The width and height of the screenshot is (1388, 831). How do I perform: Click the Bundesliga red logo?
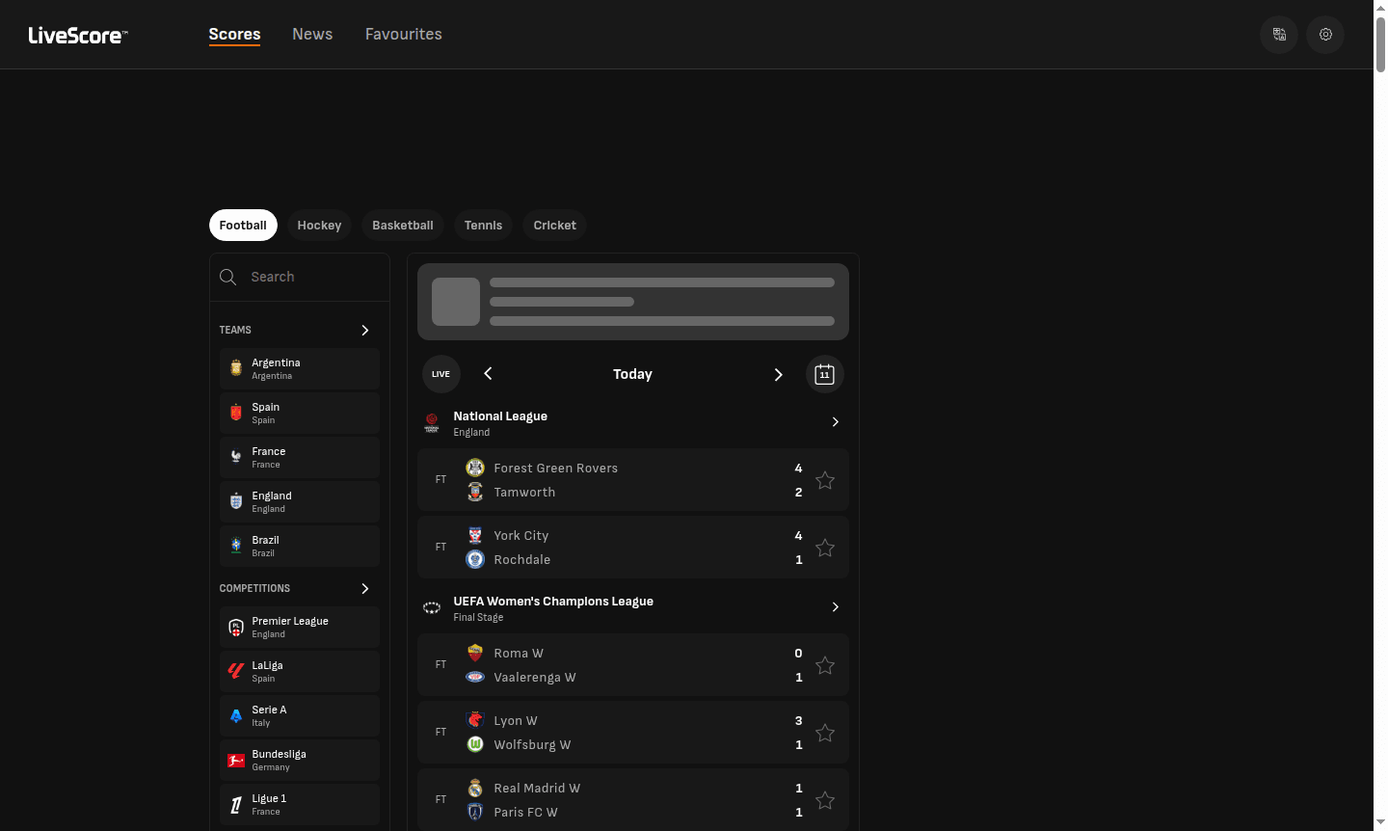coord(236,760)
